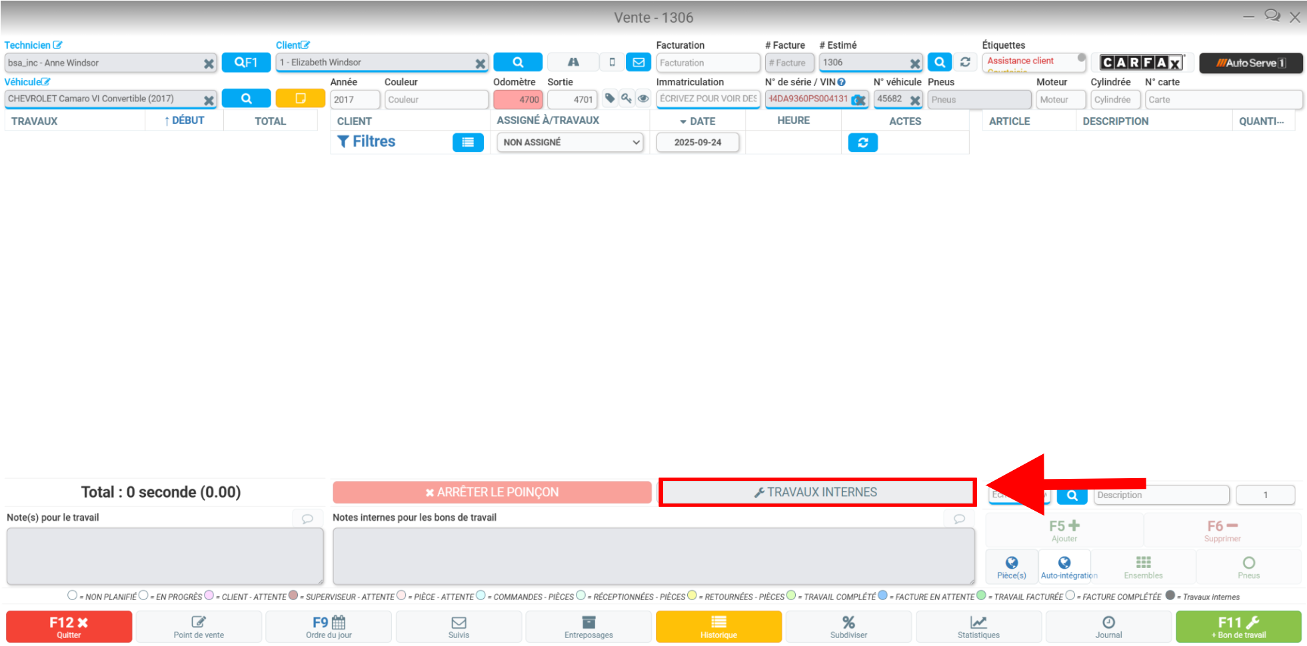
Task: Open the Historique tab
Action: coord(718,627)
